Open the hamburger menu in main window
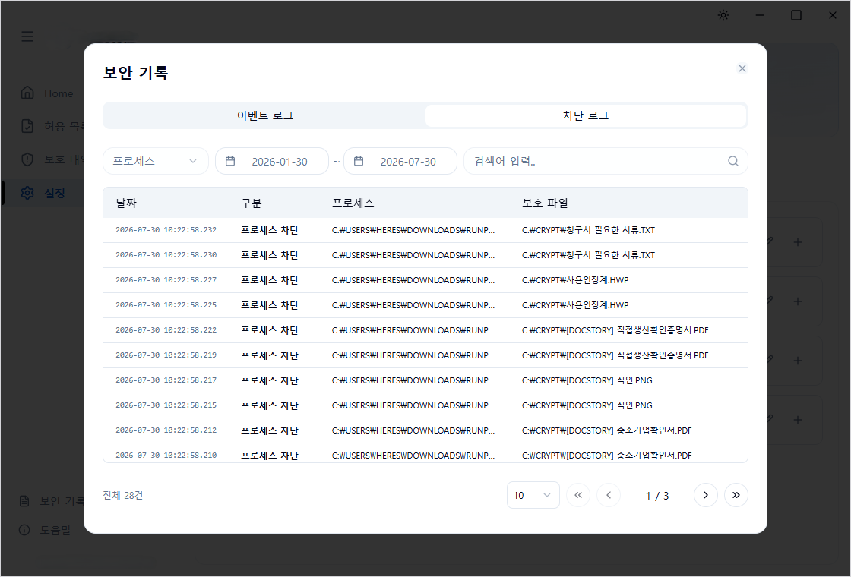This screenshot has width=851, height=577. click(27, 36)
